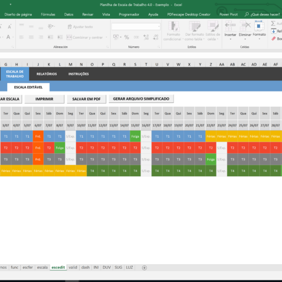Screen dimensions: 282x282
Task: Click the Formato condicional icon
Action: click(x=173, y=26)
